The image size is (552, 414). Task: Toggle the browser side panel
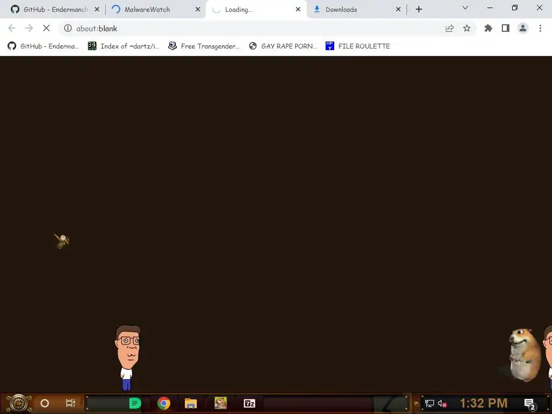click(x=506, y=28)
